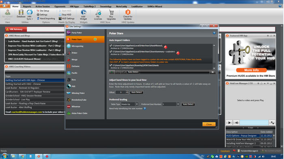Toggle HEM Data Hands folder checkbox
This screenshot has width=284, height=159.
pyautogui.click(x=111, y=65)
